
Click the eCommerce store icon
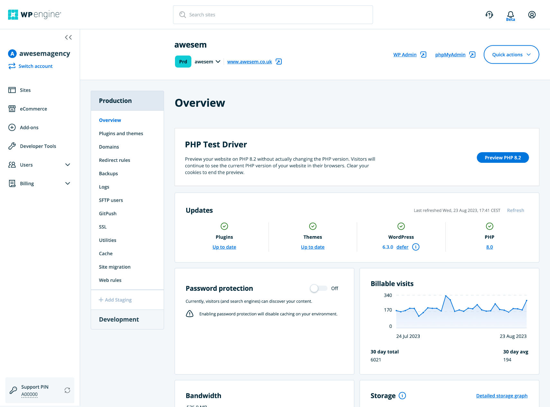coord(12,109)
